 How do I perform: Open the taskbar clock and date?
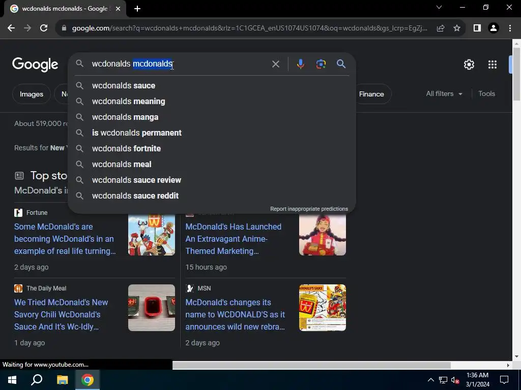pyautogui.click(x=477, y=380)
